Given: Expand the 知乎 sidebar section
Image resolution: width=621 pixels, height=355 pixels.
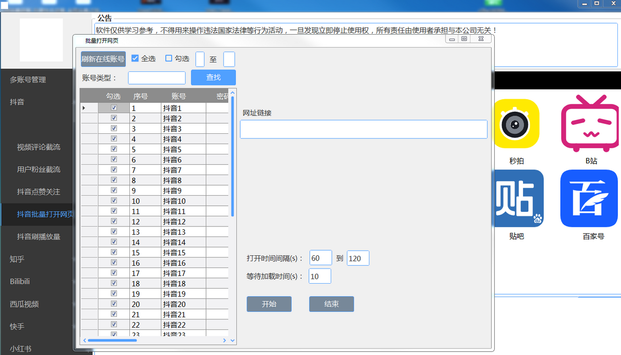Looking at the screenshot, I should (17, 259).
